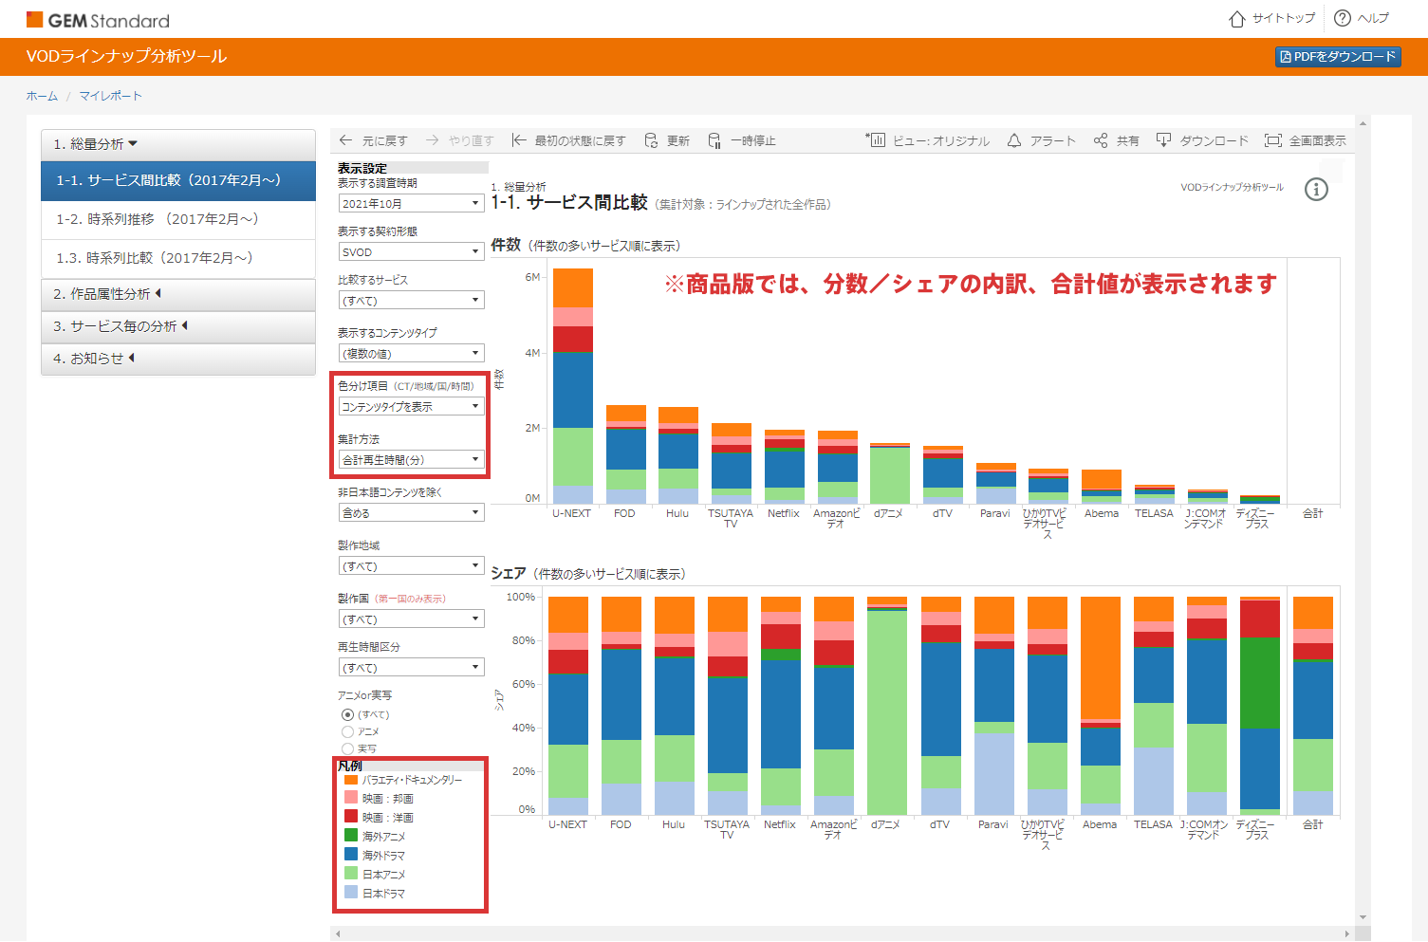The height and width of the screenshot is (942, 1428).
Task: Click Netflix bar in 件数 chart
Action: (785, 467)
